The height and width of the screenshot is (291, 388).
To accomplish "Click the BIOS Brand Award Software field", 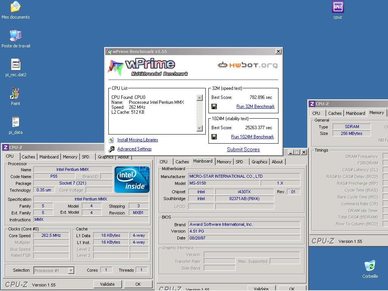I will click(244, 224).
